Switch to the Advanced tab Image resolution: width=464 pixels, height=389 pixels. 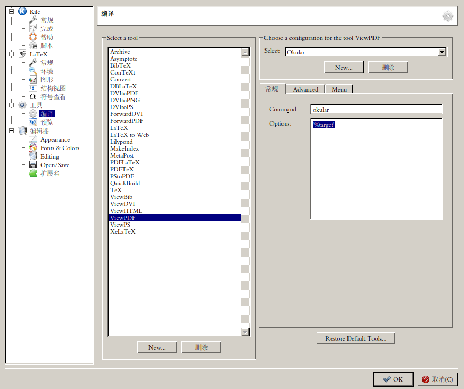click(x=305, y=89)
